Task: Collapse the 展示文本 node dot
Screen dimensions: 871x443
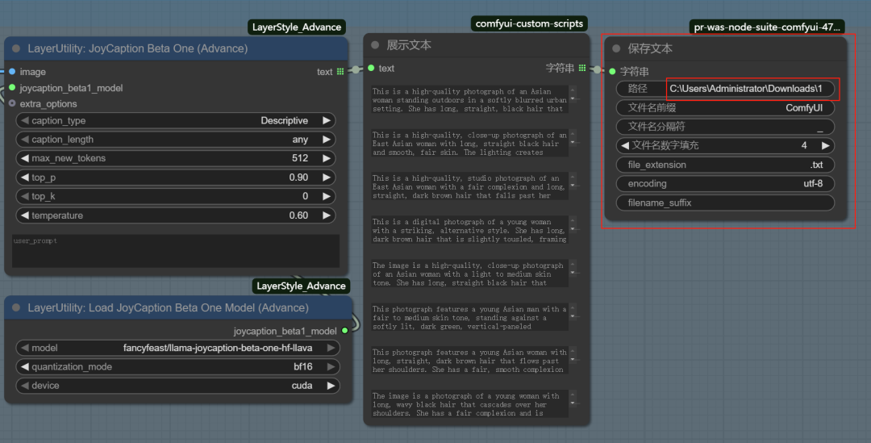Action: pyautogui.click(x=375, y=45)
